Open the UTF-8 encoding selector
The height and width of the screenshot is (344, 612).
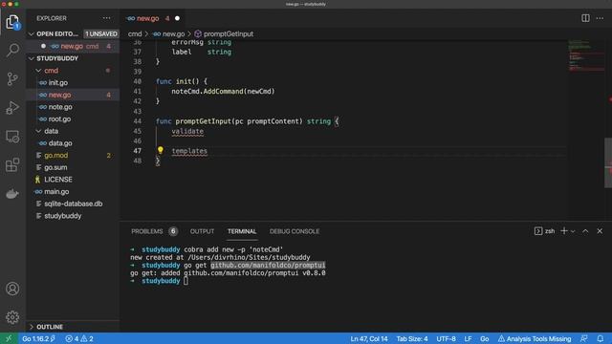446,338
